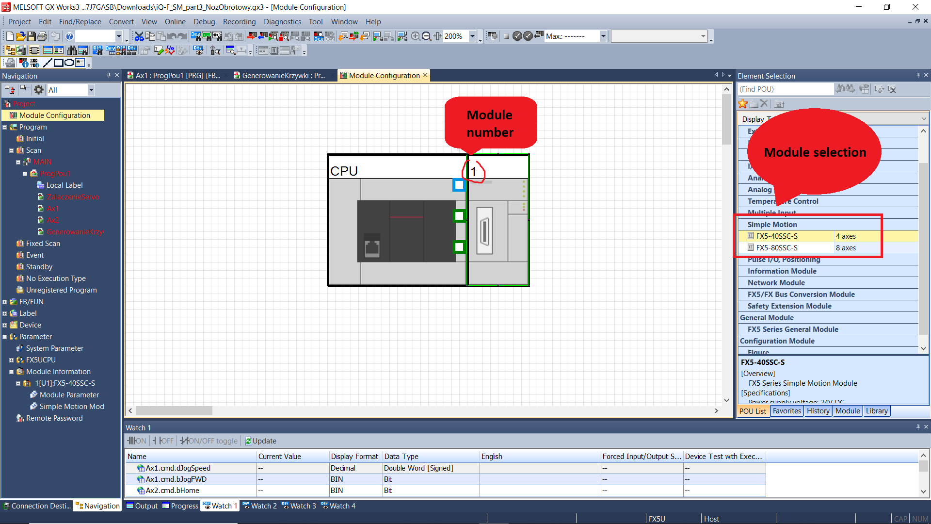Collapse the Module Information node

[12, 372]
